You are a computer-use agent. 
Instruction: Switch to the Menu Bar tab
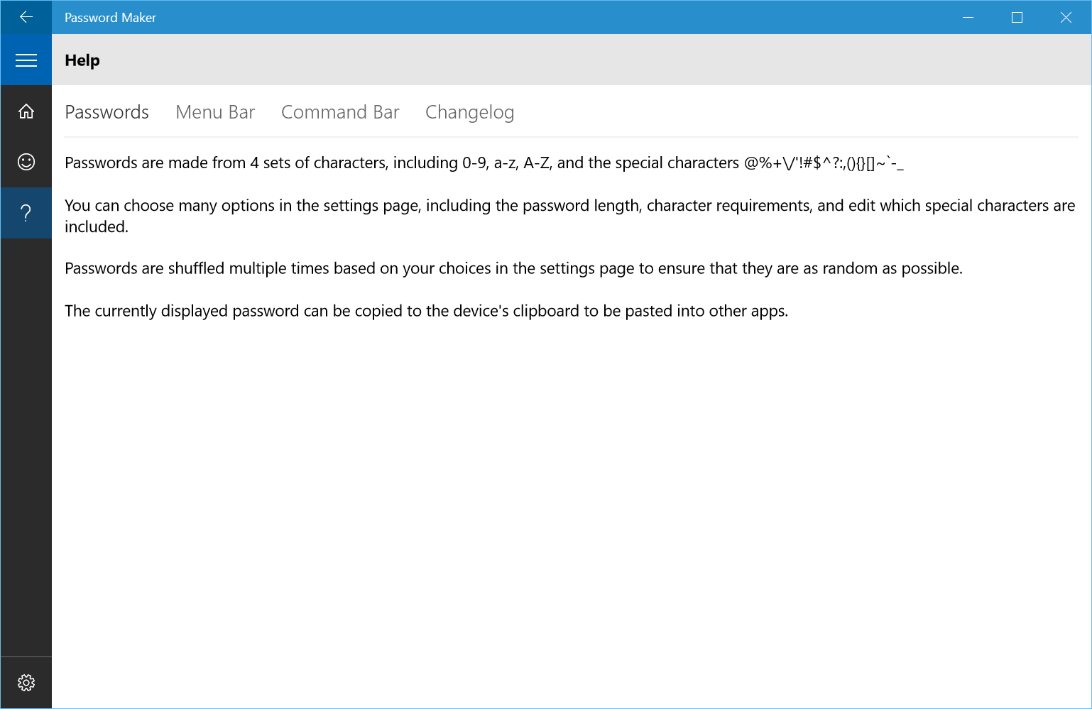click(215, 112)
